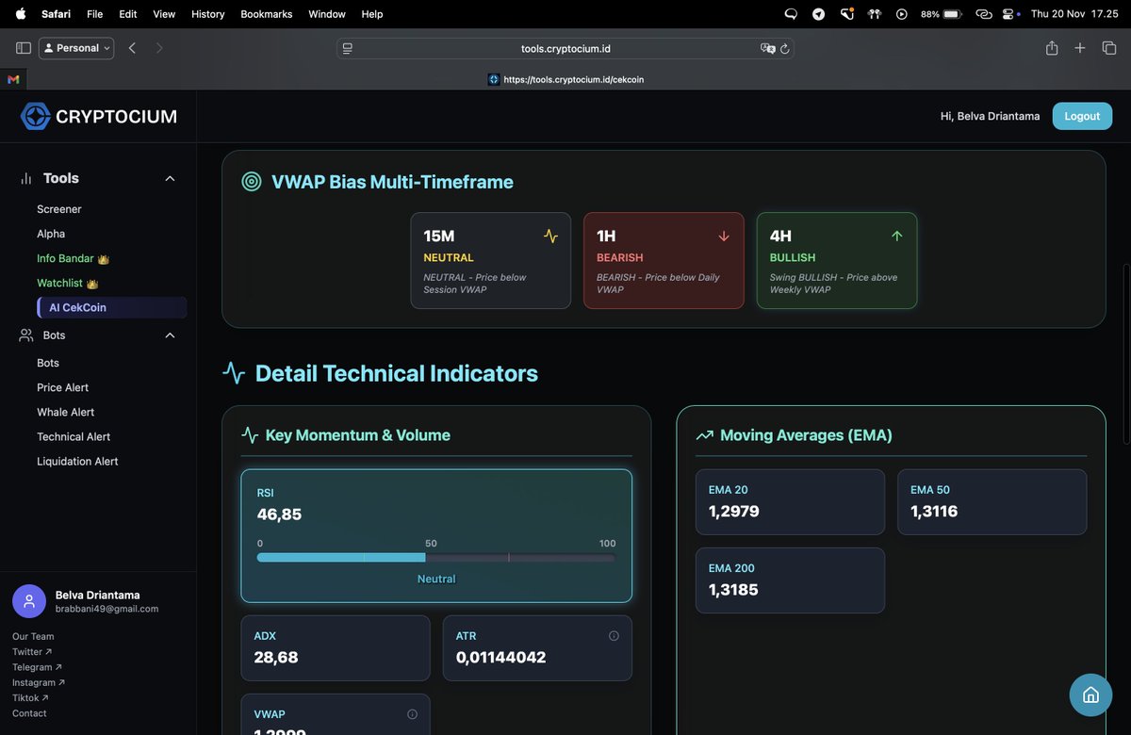Screen dimensions: 1131x735
Task: Open the Telegram link
Action: pos(39,667)
